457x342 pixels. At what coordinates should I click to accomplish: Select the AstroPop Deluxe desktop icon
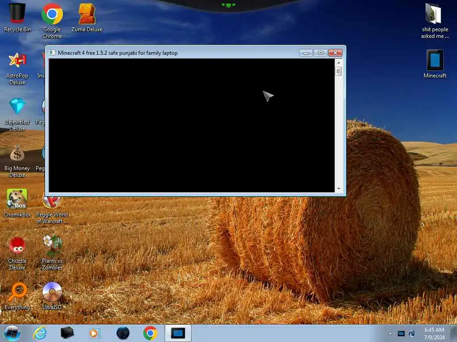(17, 69)
